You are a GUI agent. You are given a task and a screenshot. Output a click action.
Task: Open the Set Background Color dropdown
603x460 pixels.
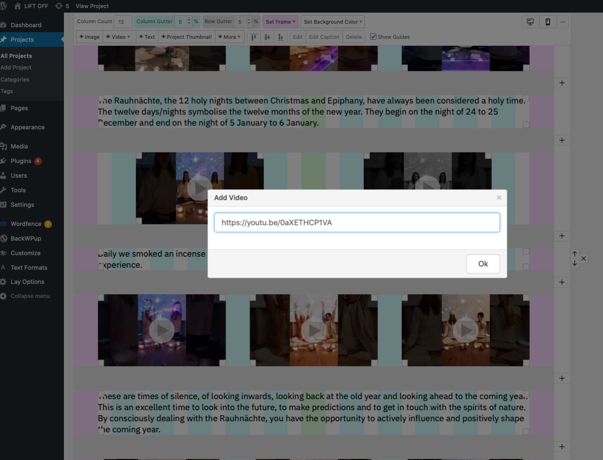pos(333,22)
